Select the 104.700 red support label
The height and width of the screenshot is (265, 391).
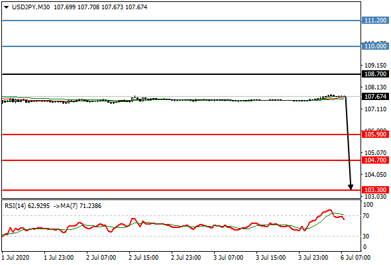(x=375, y=160)
